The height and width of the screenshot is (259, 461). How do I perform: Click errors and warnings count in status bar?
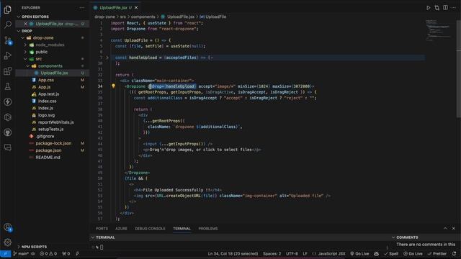click(x=48, y=253)
